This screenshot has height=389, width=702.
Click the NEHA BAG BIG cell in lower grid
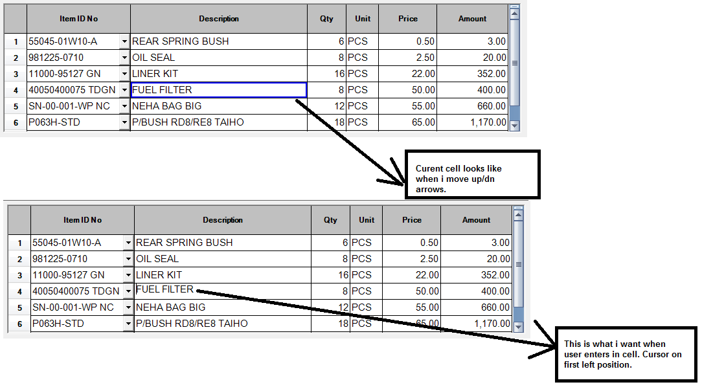[223, 307]
